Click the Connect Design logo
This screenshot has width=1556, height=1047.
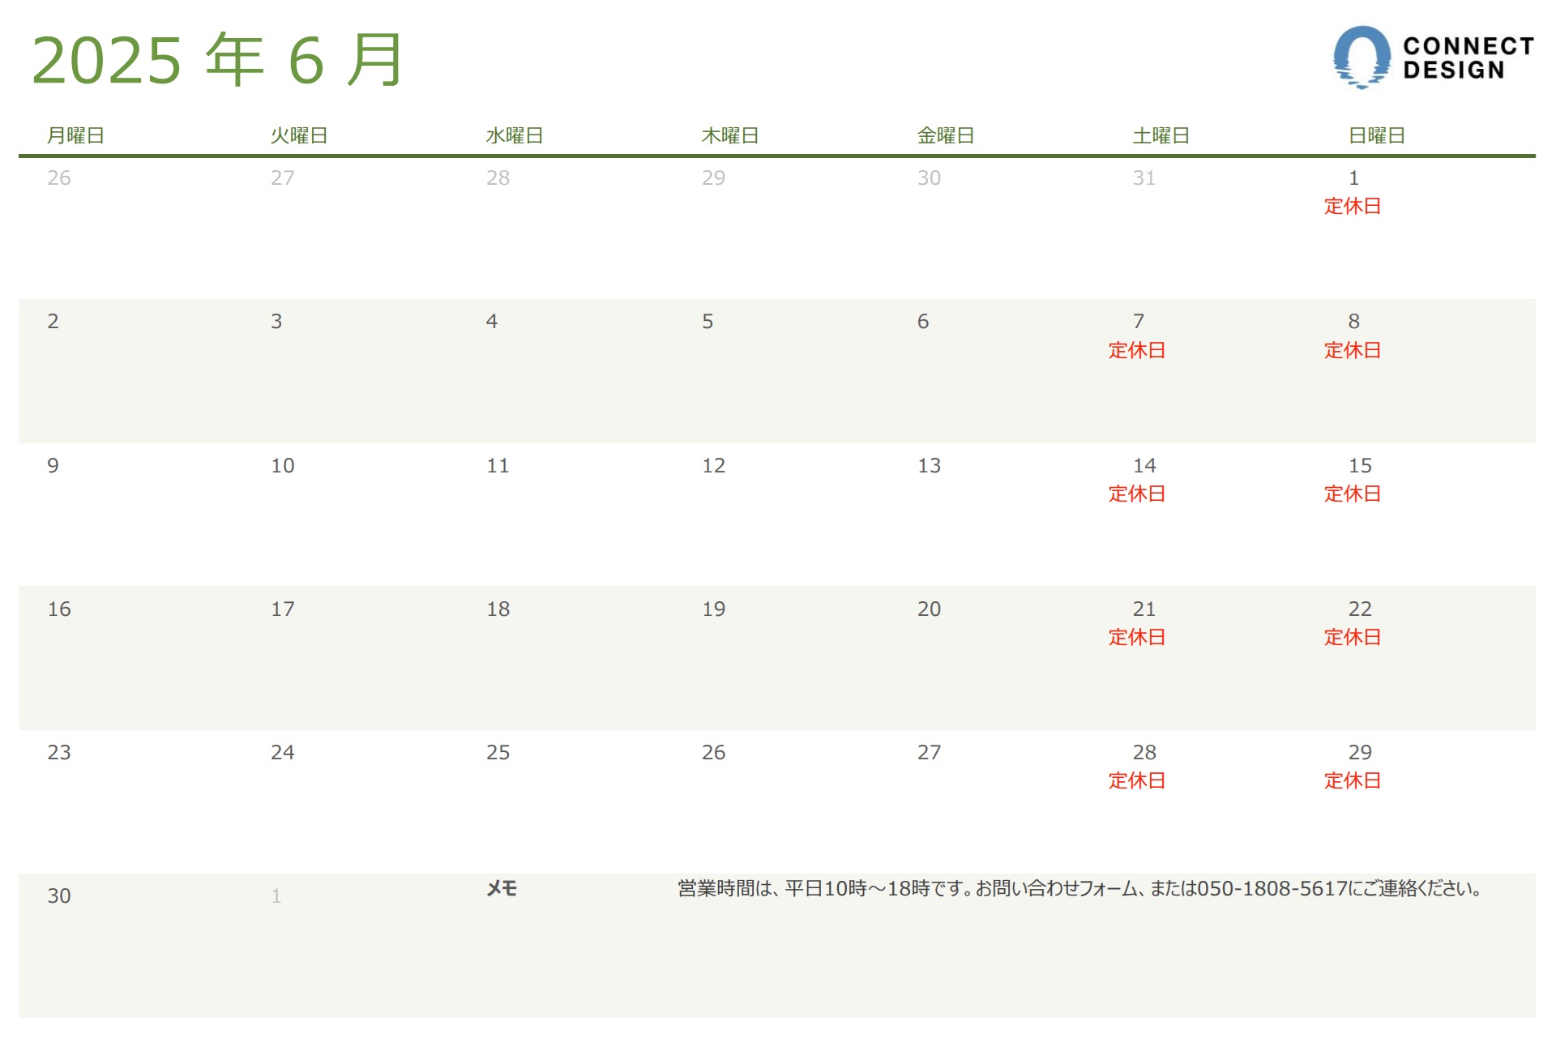click(1434, 57)
